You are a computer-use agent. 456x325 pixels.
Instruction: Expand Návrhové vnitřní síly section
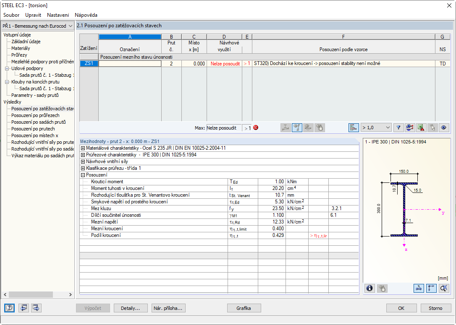point(83,161)
